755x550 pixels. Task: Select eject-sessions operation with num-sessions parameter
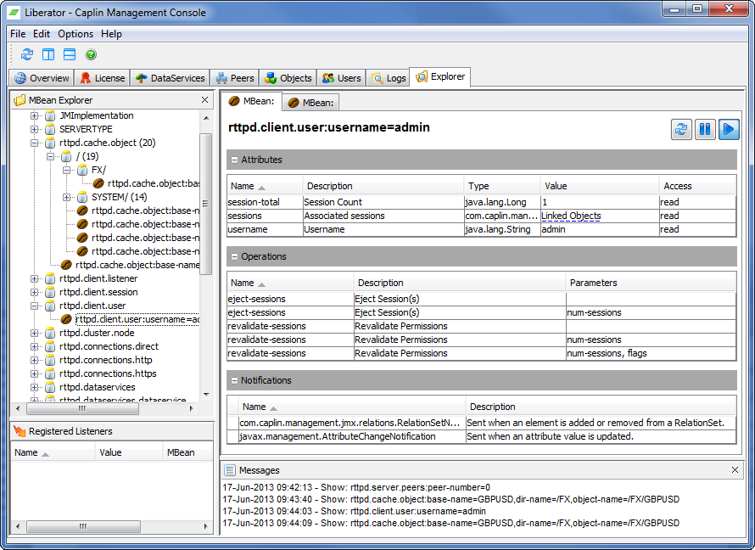482,312
